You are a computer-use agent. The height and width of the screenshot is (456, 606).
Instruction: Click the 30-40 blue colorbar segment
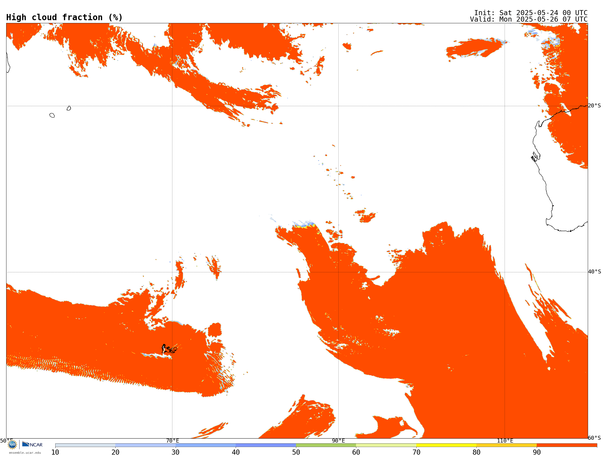coord(206,445)
